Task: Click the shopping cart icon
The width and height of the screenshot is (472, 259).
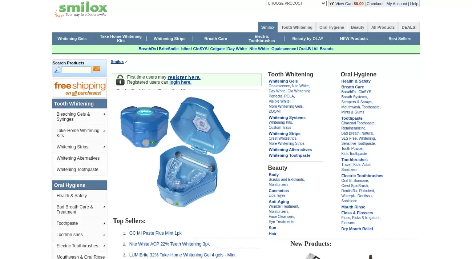Action: coord(332,4)
